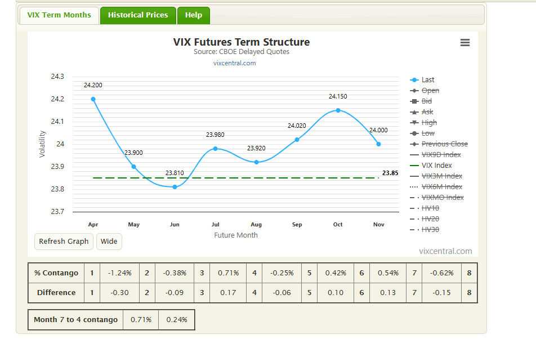Click the Jul data point at 23.980
536x348 pixels.
point(215,149)
